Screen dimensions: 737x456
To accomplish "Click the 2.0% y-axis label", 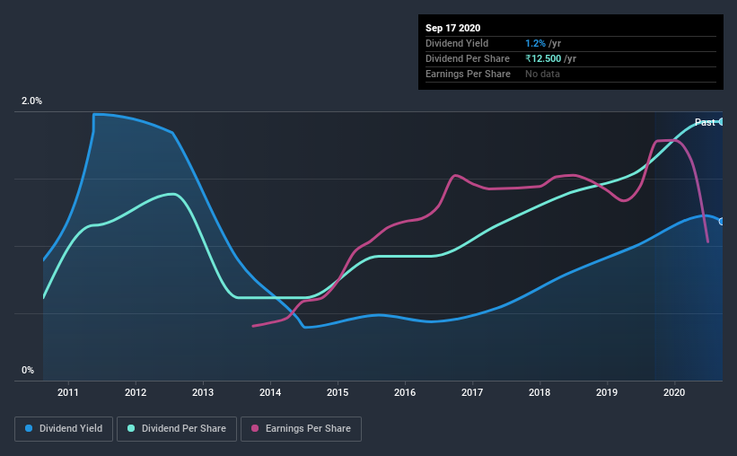I will point(31,101).
